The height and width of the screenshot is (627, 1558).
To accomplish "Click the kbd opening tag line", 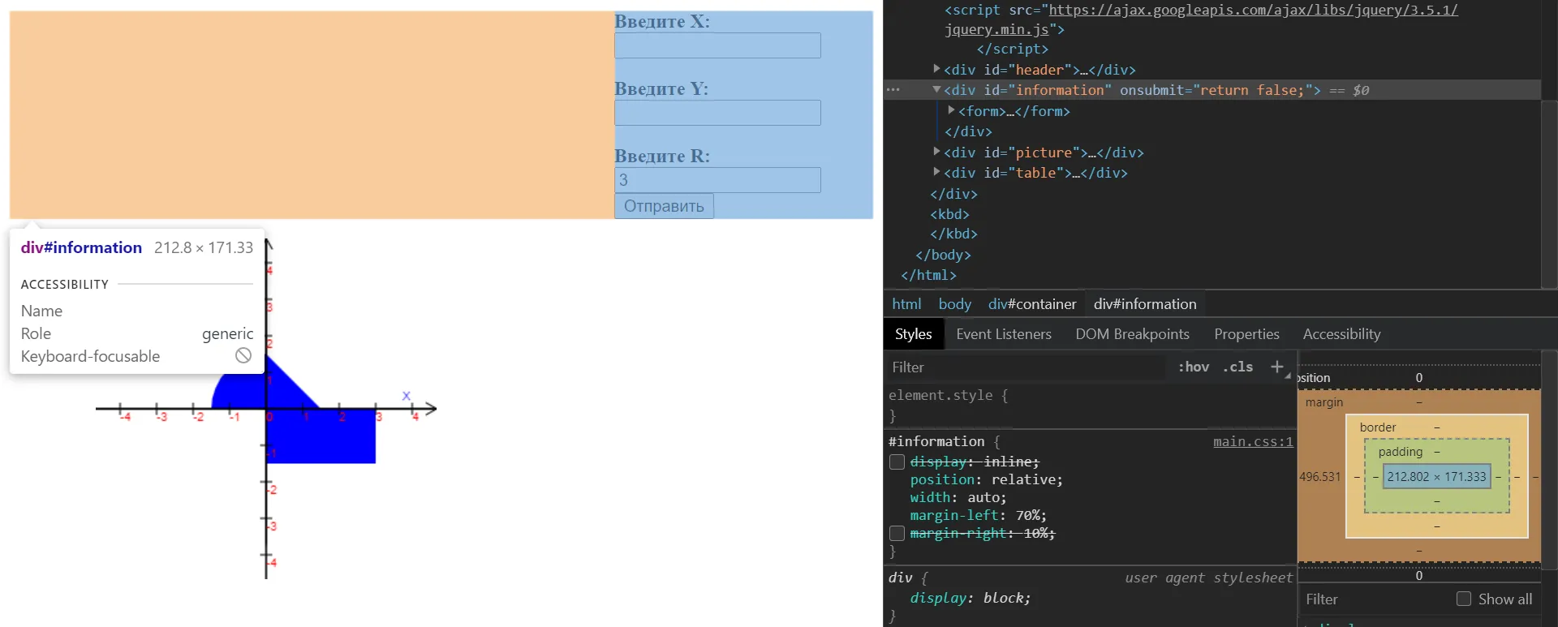I will click(949, 214).
